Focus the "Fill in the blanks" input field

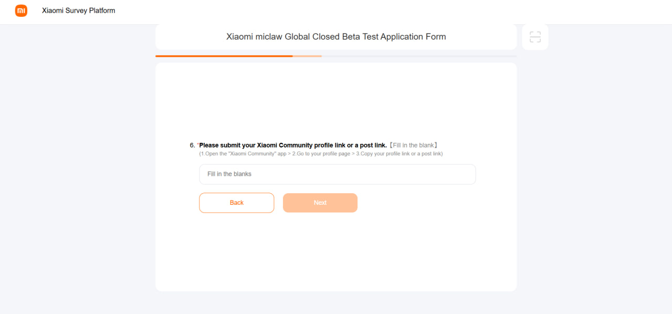pos(337,174)
